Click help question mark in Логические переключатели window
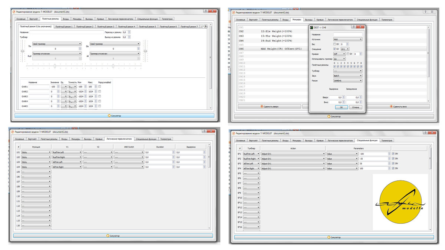Screen dimensions: 445x250 tap(204, 131)
